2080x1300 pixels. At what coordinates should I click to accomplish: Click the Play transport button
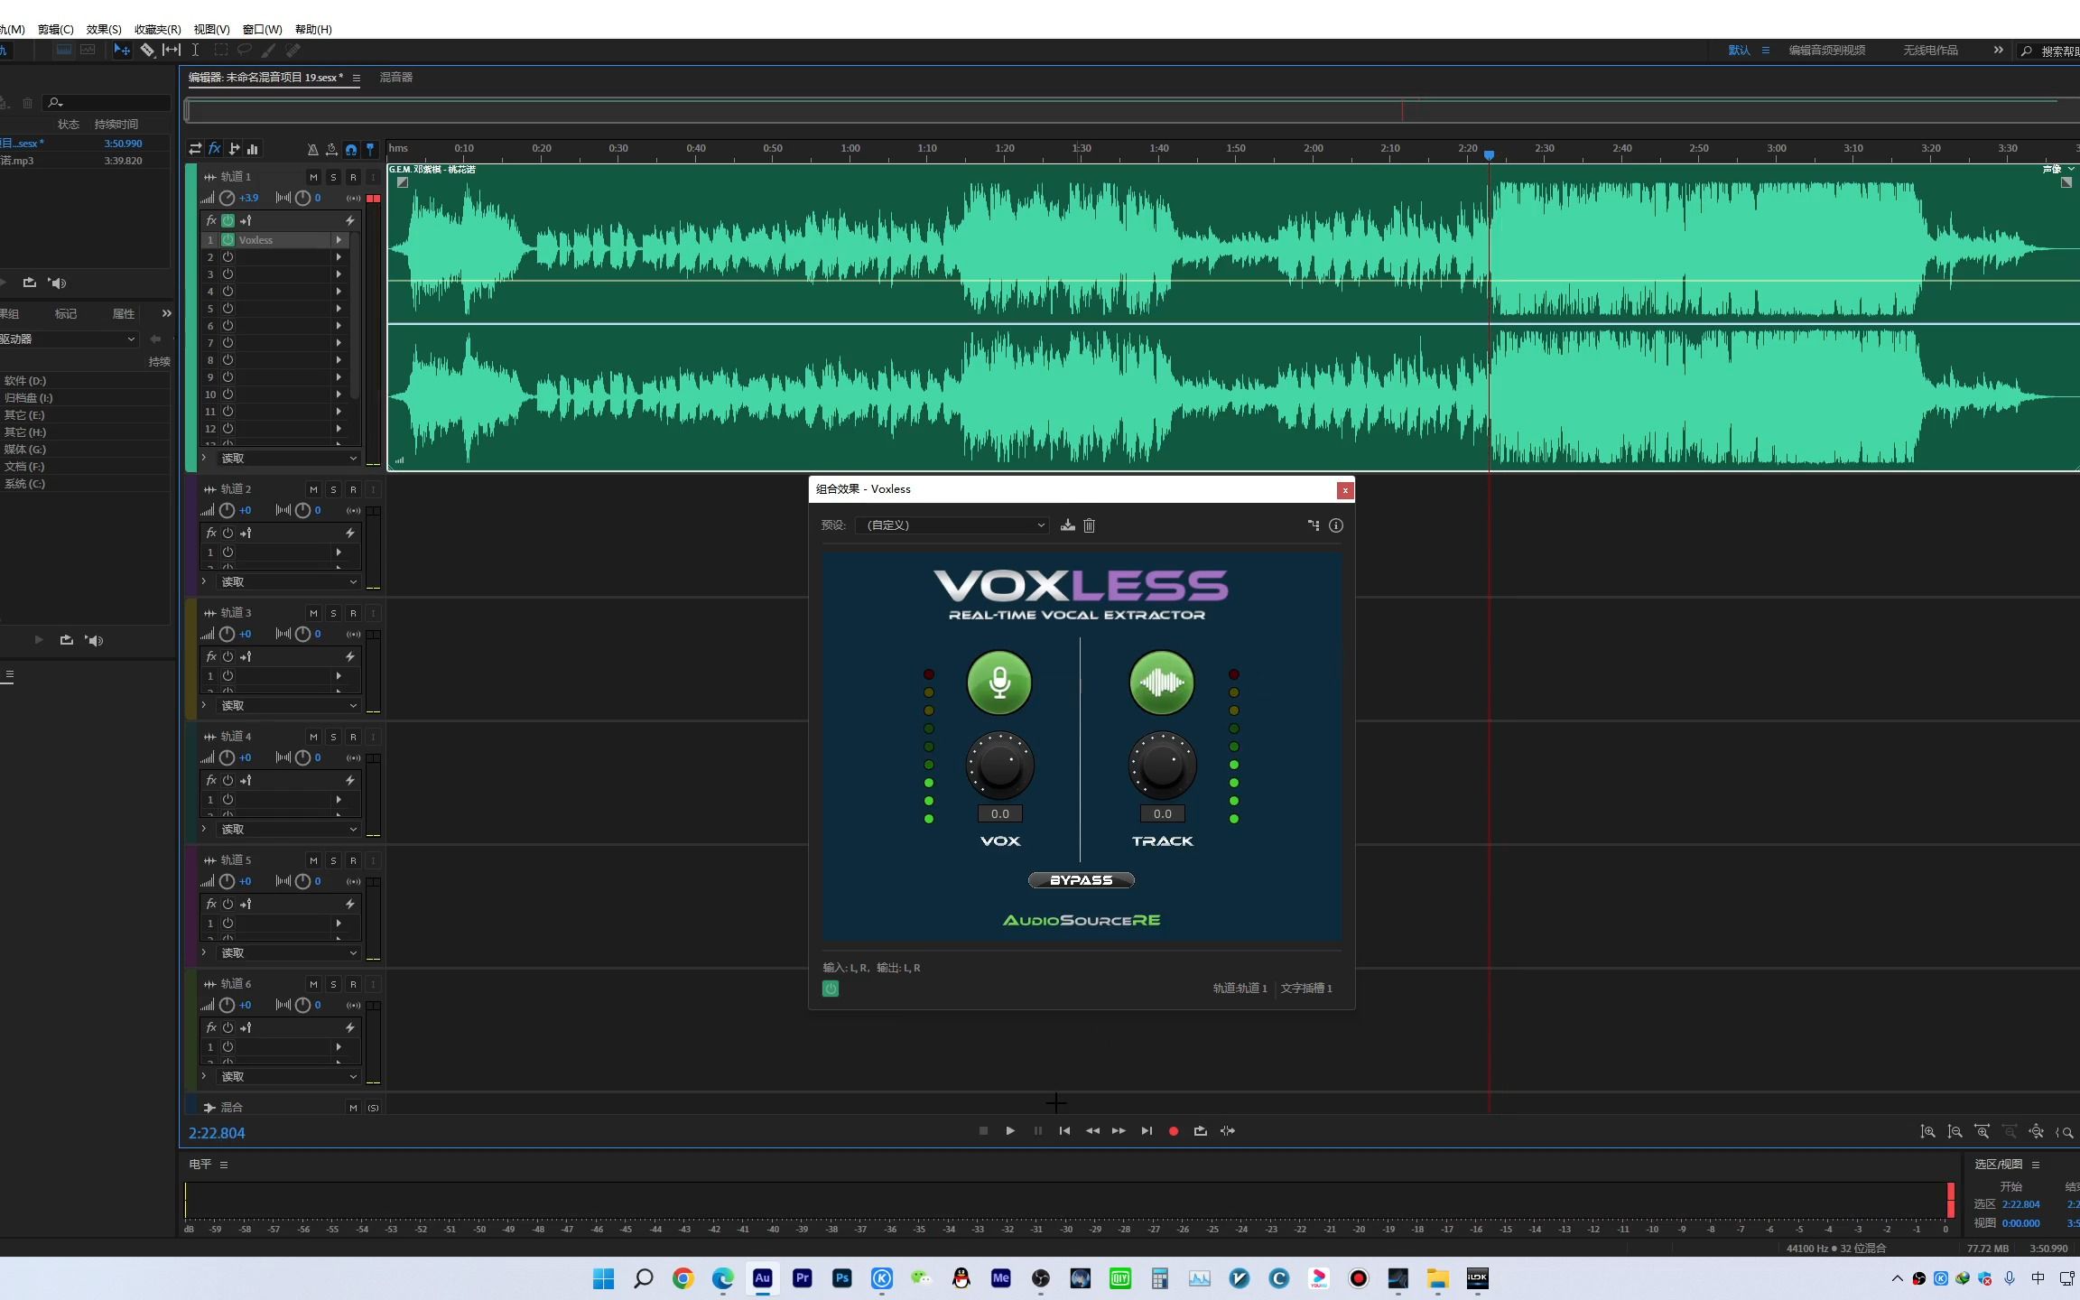[1010, 1131]
